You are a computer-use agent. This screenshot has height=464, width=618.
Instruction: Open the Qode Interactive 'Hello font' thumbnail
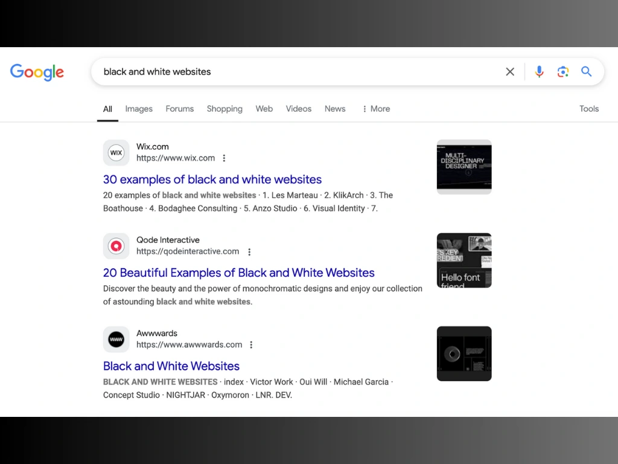[464, 260]
